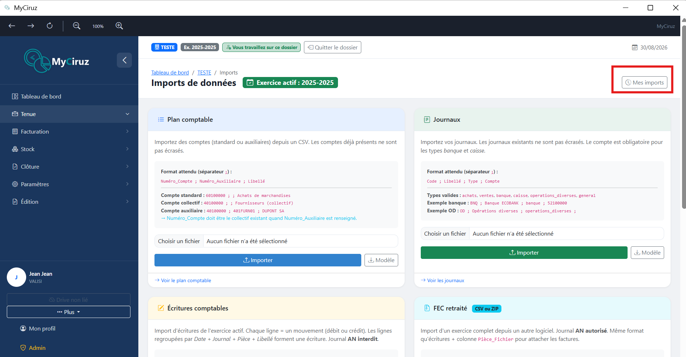Screen dimensions: 686x357
Task: Open the Voir les journaux link
Action: (442, 280)
